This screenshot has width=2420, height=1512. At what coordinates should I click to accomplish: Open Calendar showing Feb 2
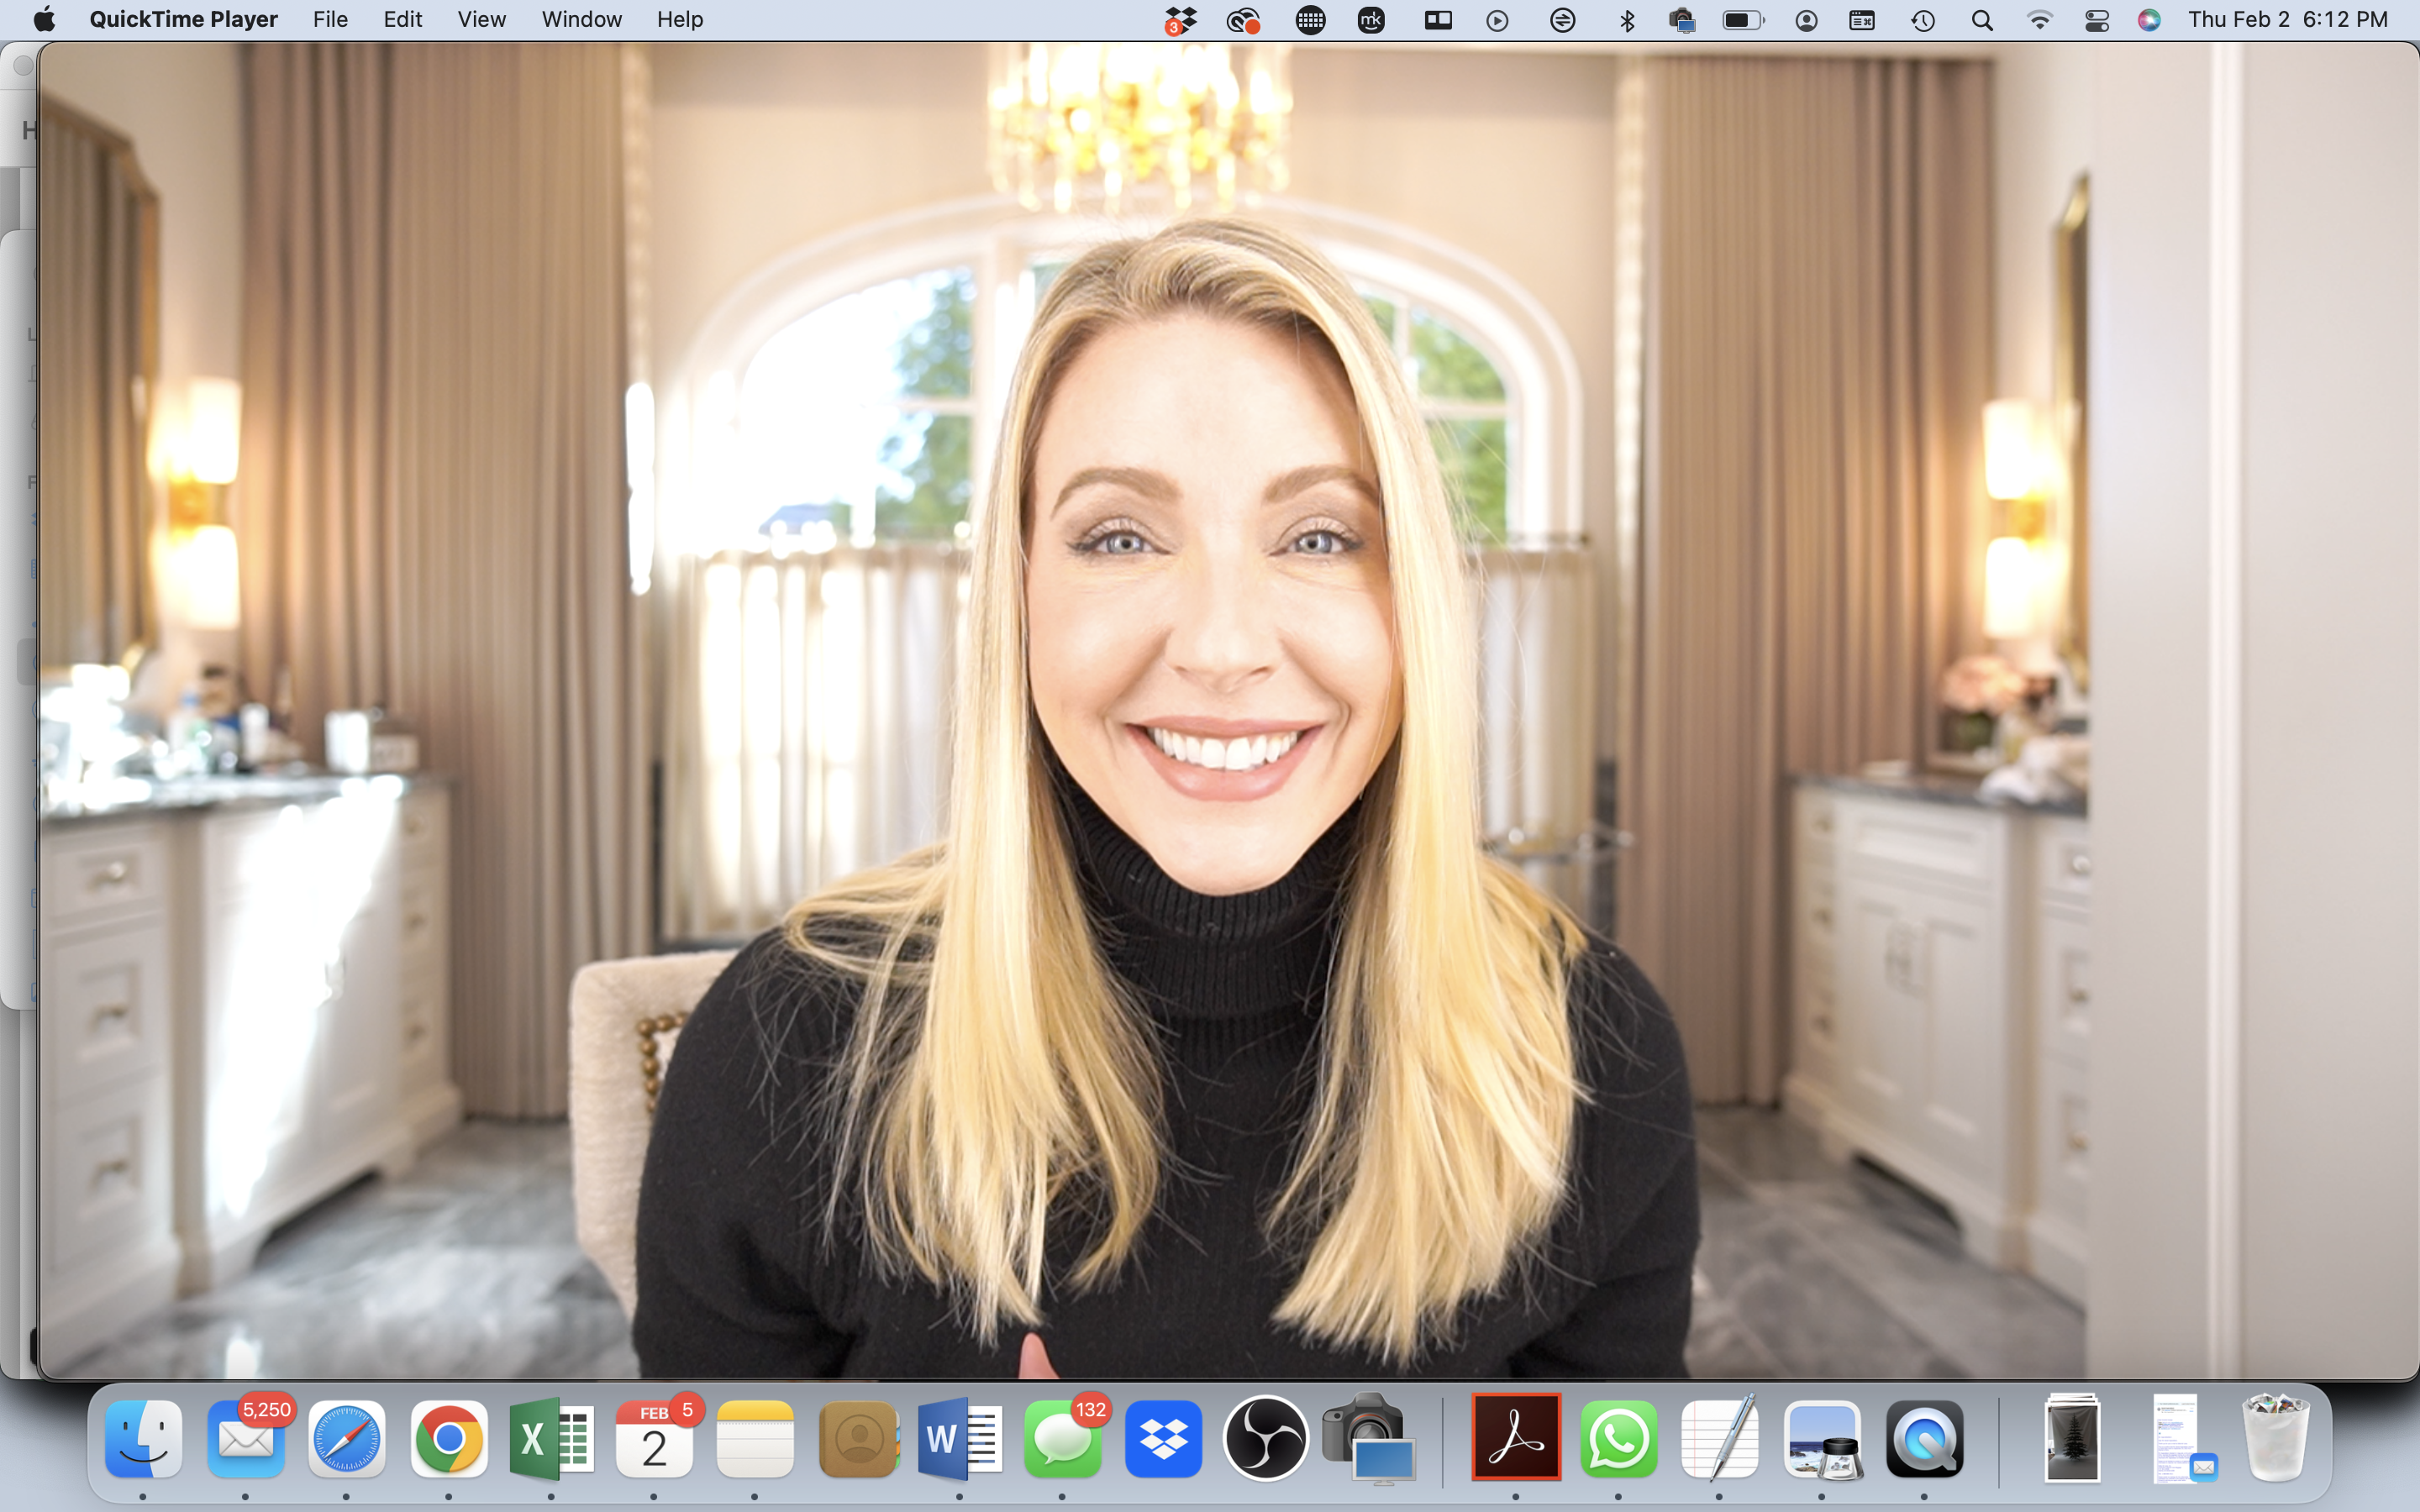[654, 1439]
